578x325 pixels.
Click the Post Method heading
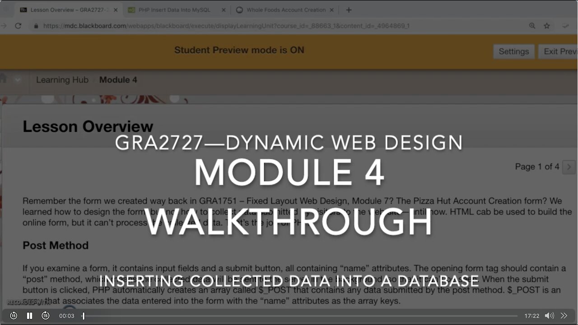[56, 246]
